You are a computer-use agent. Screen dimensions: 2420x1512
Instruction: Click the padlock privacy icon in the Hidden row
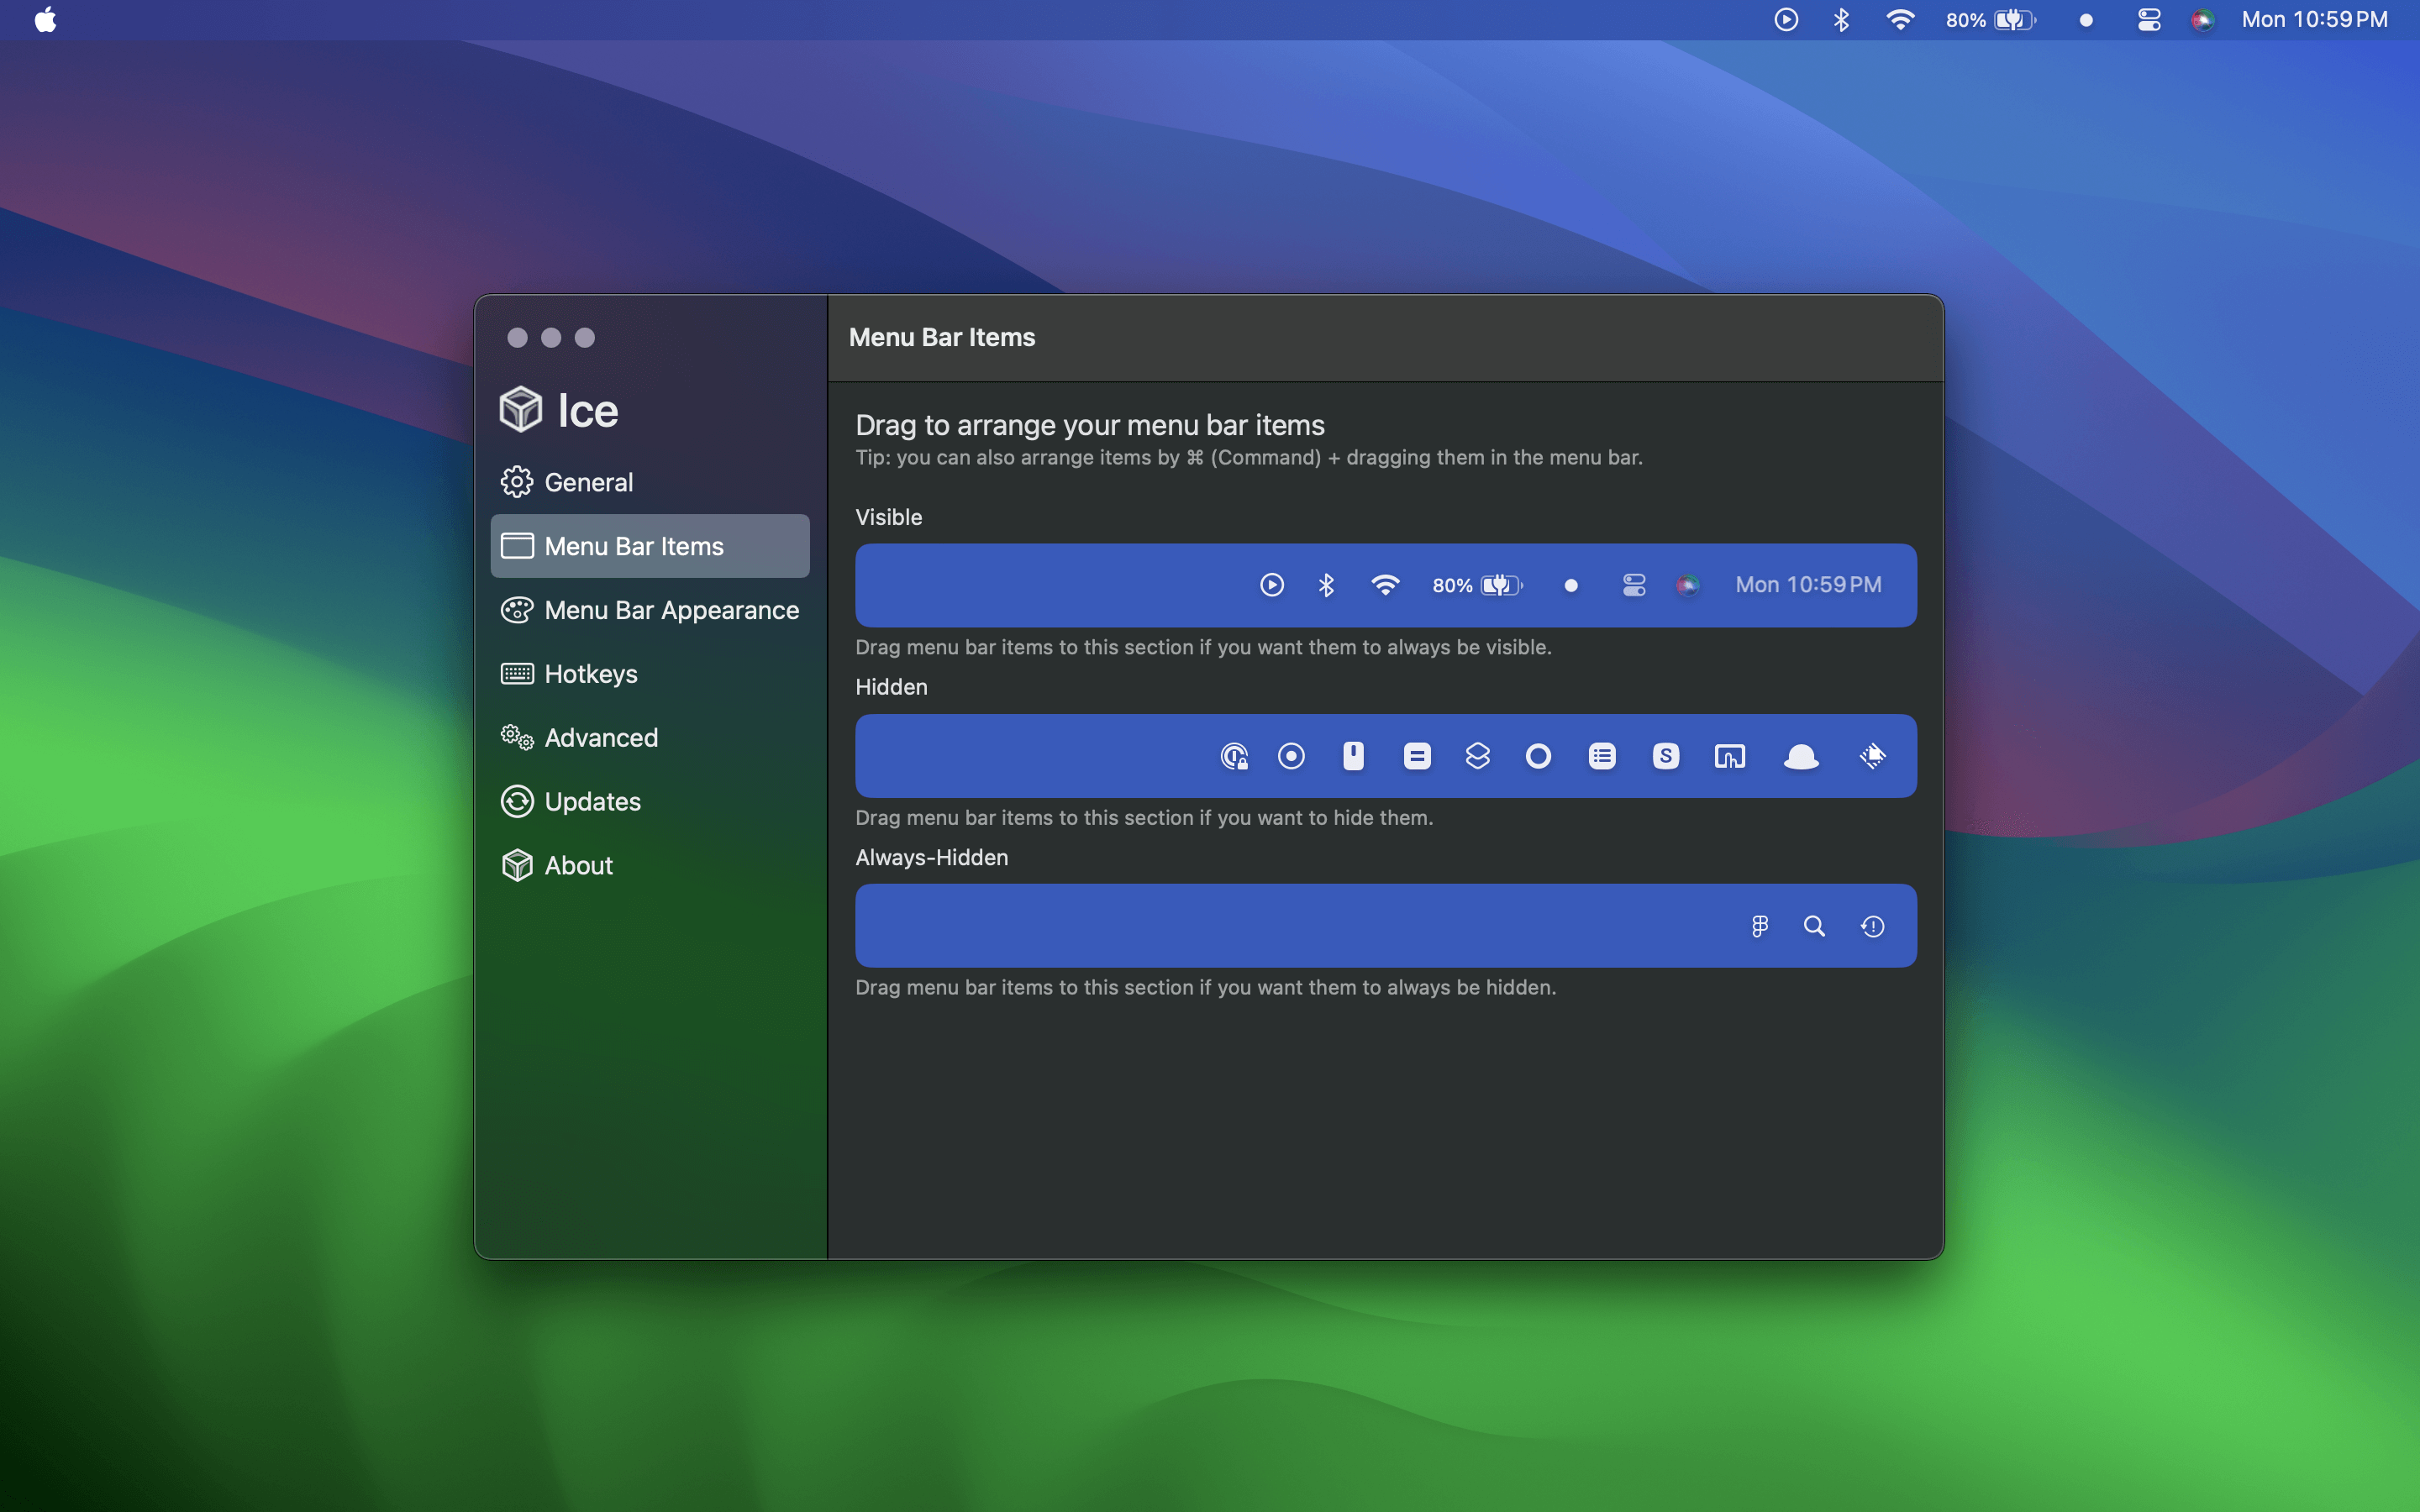click(x=1235, y=756)
